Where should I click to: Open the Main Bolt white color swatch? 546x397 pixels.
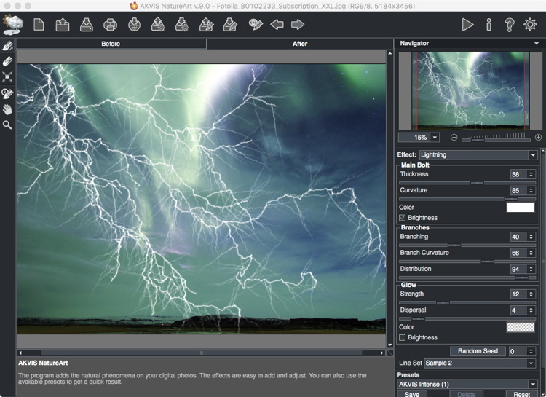point(521,208)
